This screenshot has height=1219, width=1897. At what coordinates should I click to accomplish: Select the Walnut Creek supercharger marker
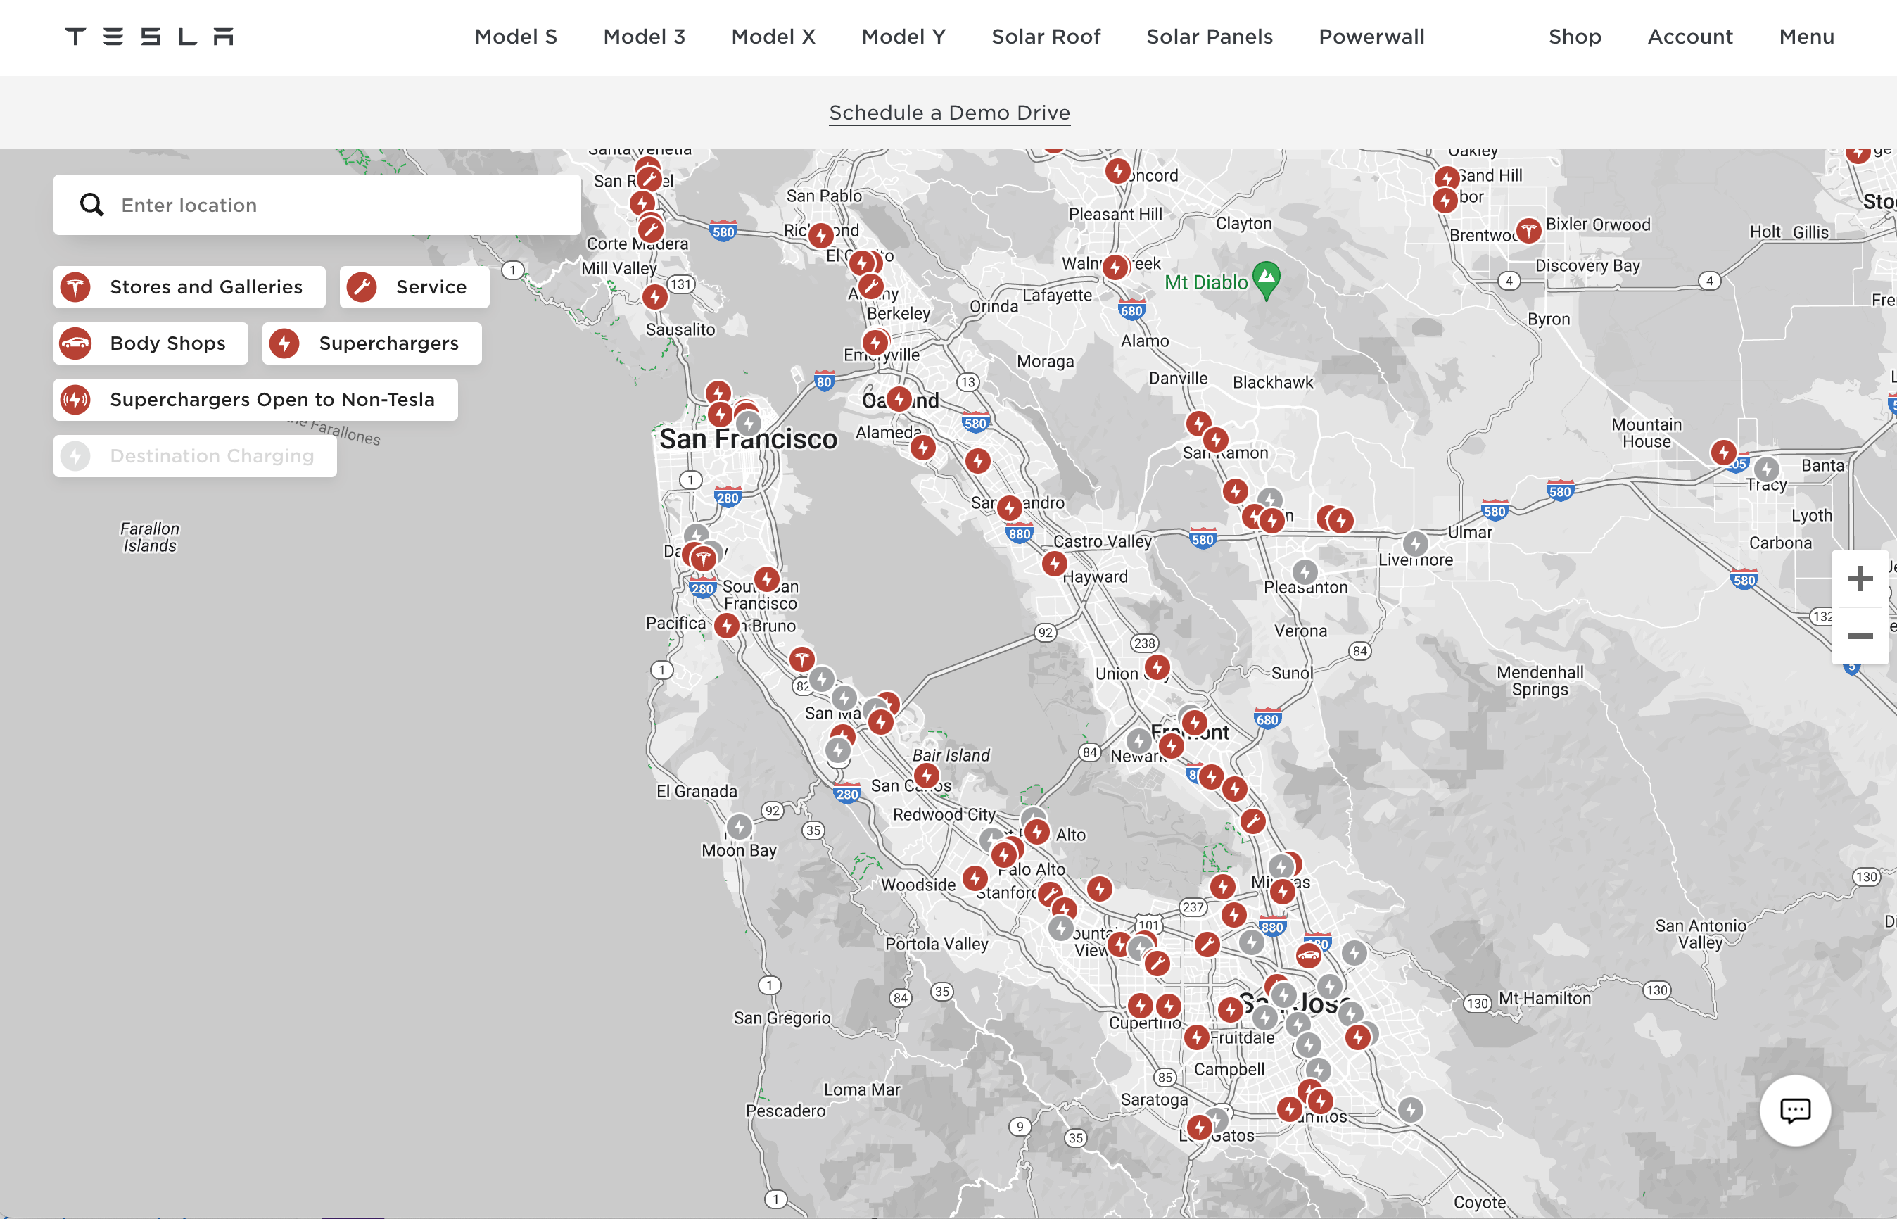click(x=1115, y=267)
